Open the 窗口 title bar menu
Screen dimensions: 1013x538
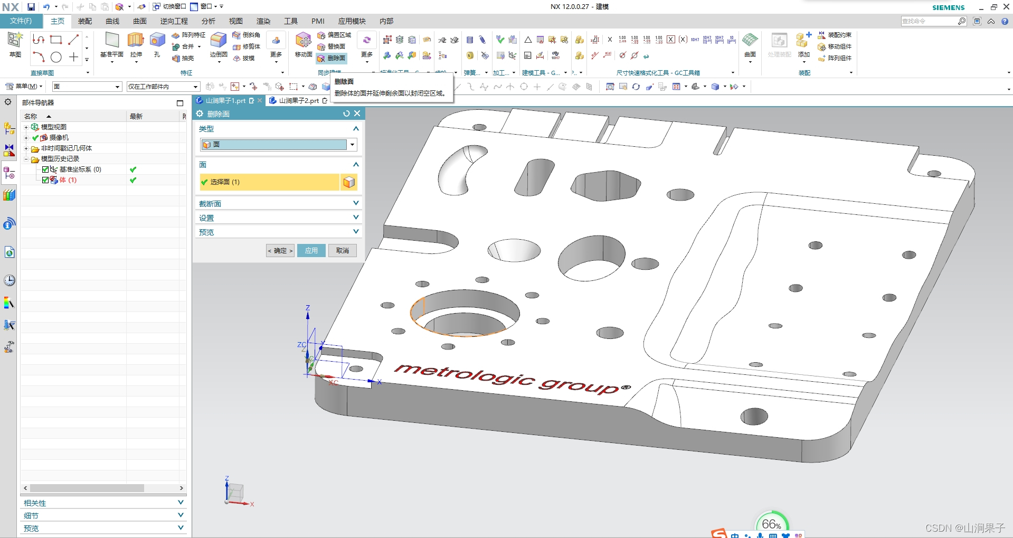(206, 7)
